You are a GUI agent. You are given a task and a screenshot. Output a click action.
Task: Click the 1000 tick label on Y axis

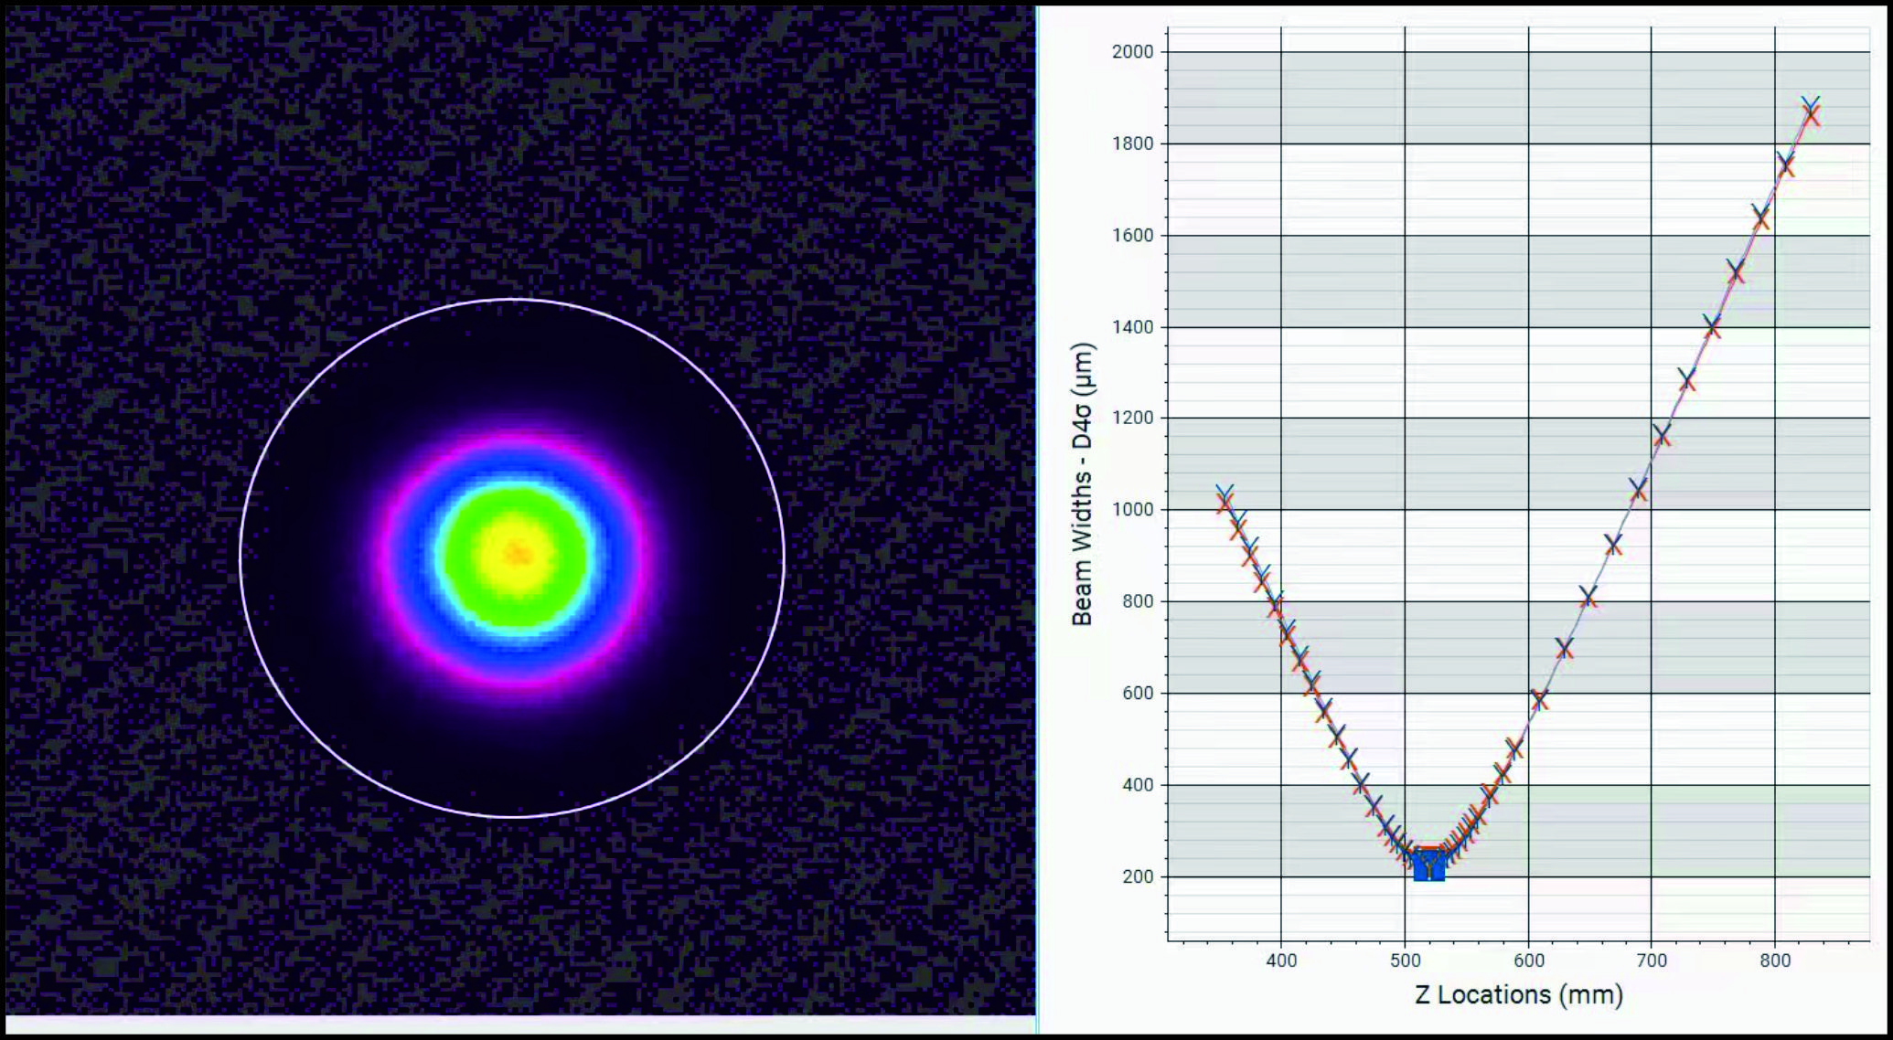[x=1132, y=510]
